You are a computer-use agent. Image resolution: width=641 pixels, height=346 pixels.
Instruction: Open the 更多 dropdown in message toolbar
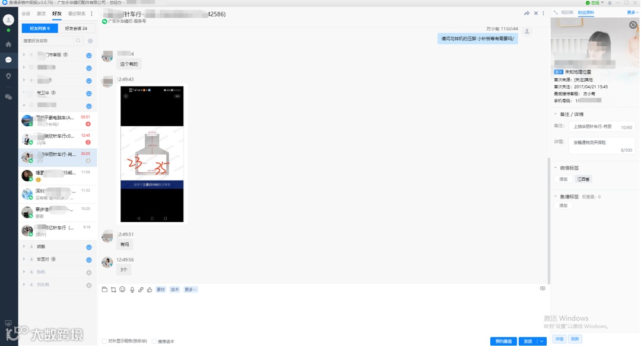pos(191,289)
